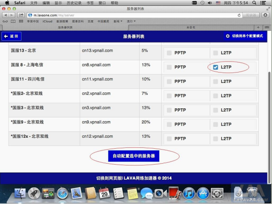Open Calendar icon showing 29

pyautogui.click(x=104, y=193)
